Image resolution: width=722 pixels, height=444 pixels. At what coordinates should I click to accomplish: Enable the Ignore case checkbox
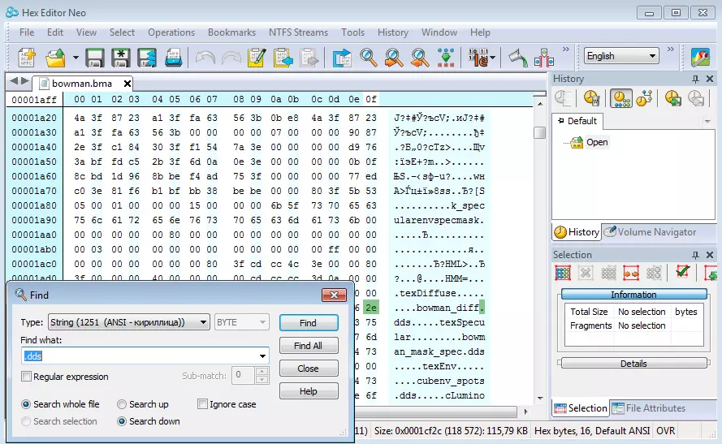click(202, 404)
